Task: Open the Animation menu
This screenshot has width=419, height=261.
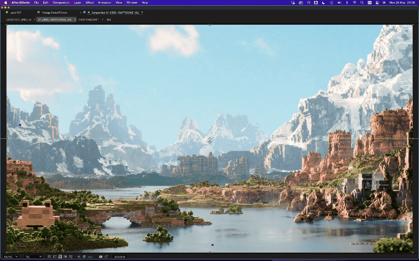Action: (x=104, y=3)
